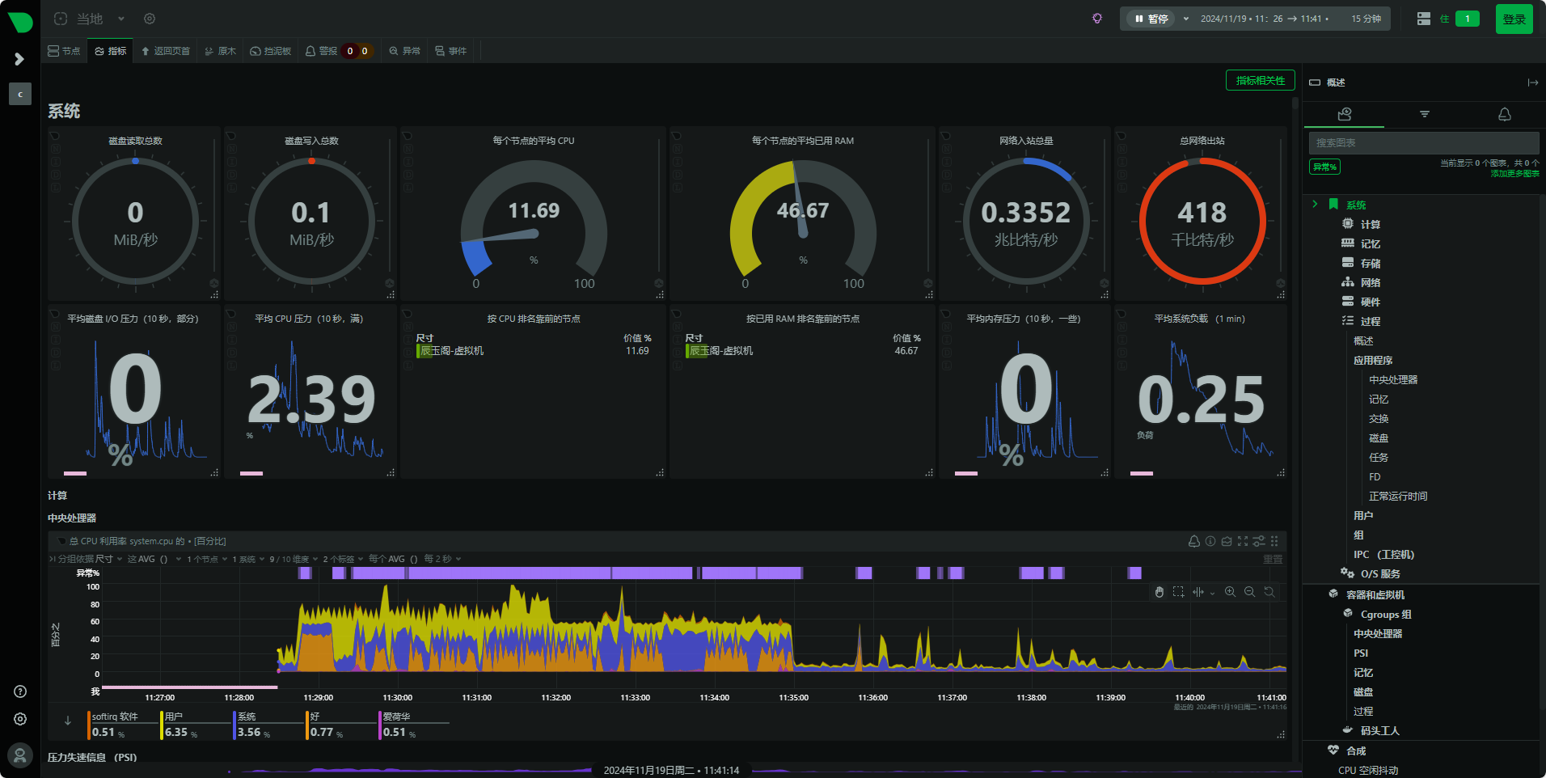Click into the 搜索图表 search field
The height and width of the screenshot is (778, 1546).
pos(1423,142)
